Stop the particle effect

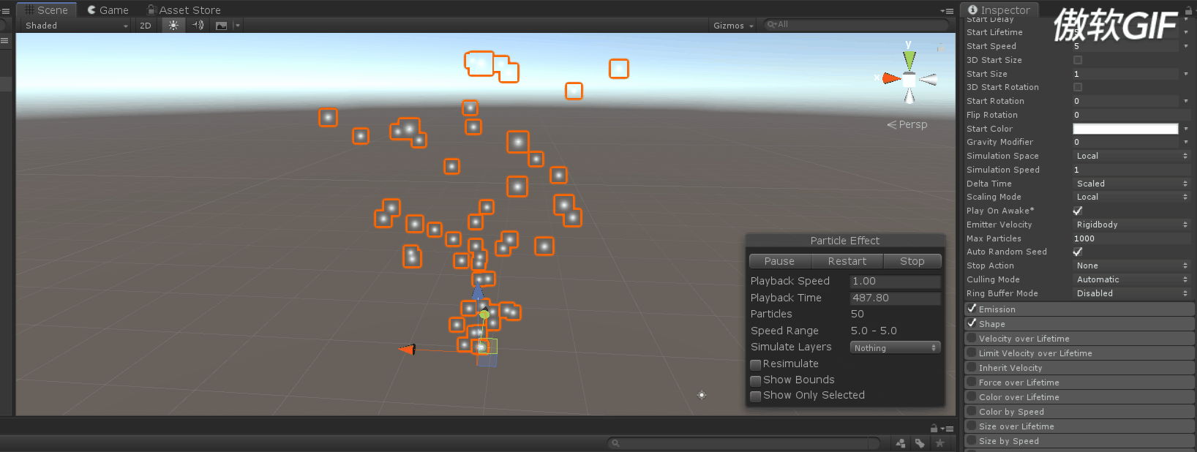click(x=912, y=261)
